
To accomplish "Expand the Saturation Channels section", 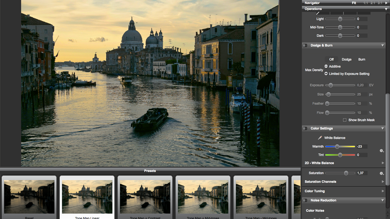I will 382,182.
